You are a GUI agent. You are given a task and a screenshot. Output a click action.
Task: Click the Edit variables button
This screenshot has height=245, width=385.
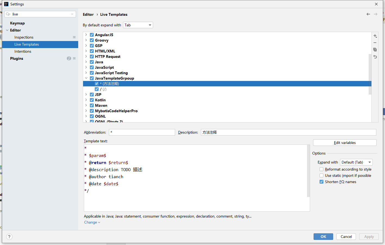point(345,143)
